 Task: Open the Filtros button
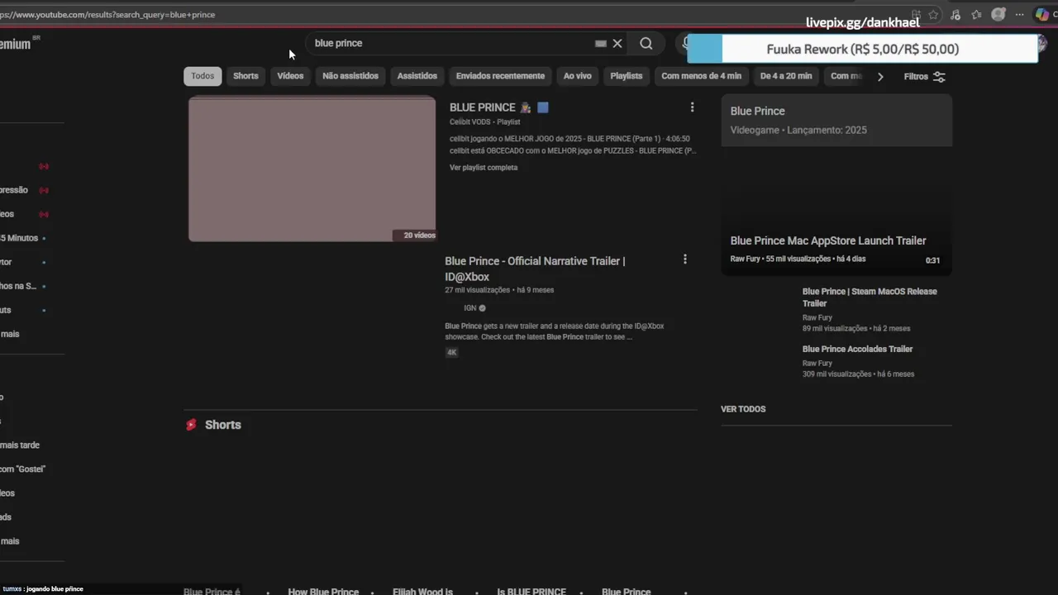925,77
